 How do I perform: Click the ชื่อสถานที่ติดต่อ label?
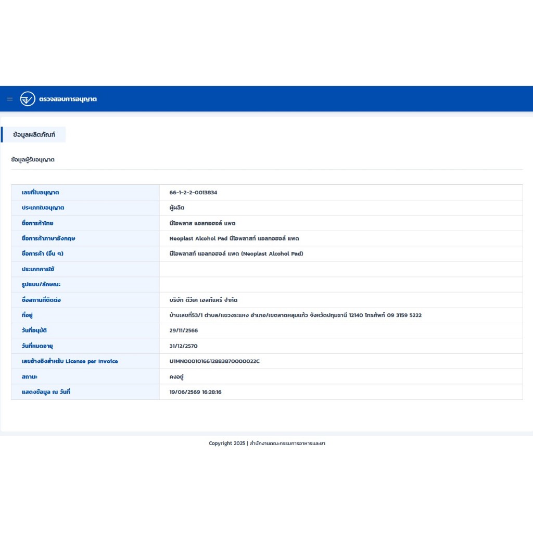click(x=41, y=300)
